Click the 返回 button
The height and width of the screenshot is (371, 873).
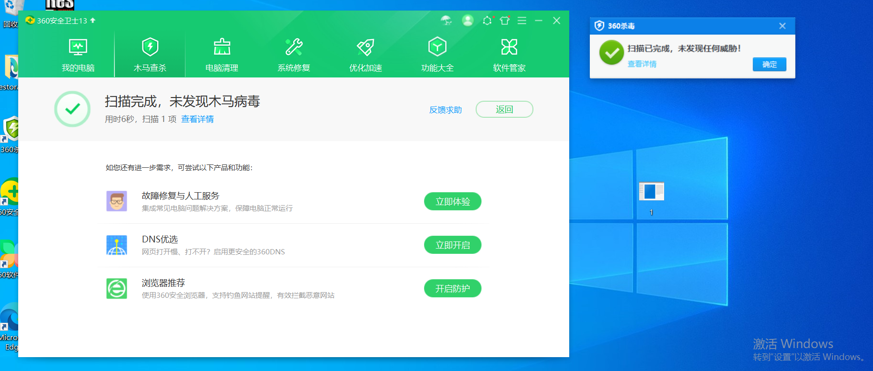pyautogui.click(x=504, y=109)
